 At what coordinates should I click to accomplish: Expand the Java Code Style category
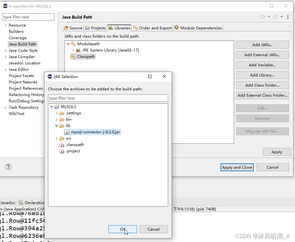tap(5, 51)
